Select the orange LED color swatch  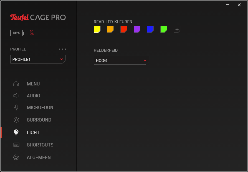point(110,29)
